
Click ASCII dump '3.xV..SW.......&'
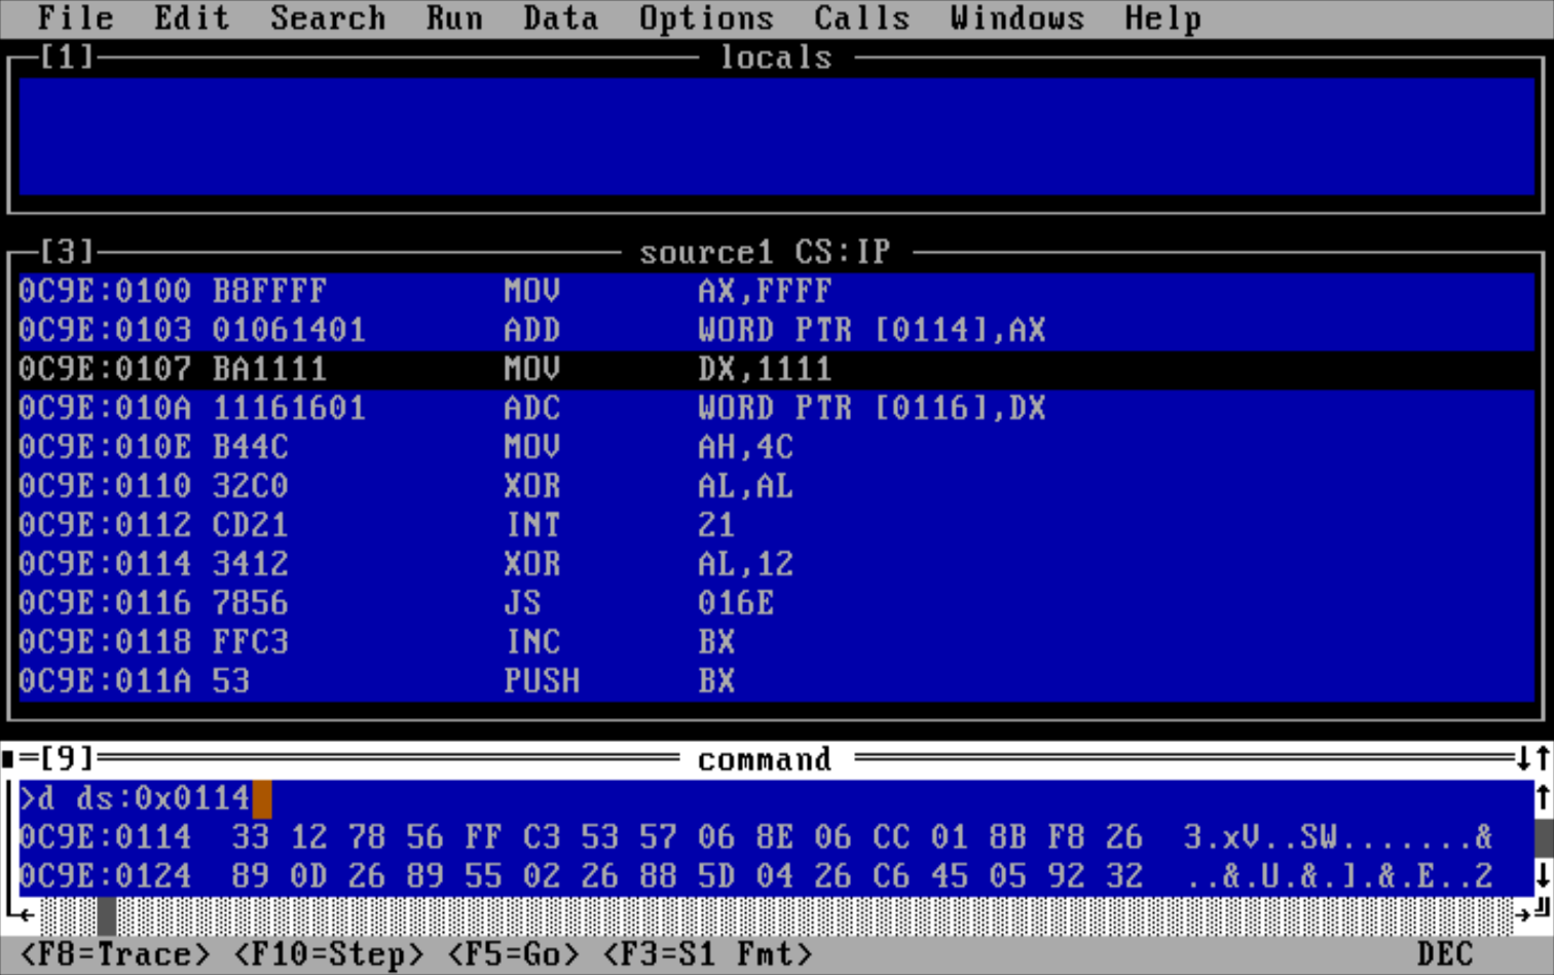pyautogui.click(x=1339, y=838)
